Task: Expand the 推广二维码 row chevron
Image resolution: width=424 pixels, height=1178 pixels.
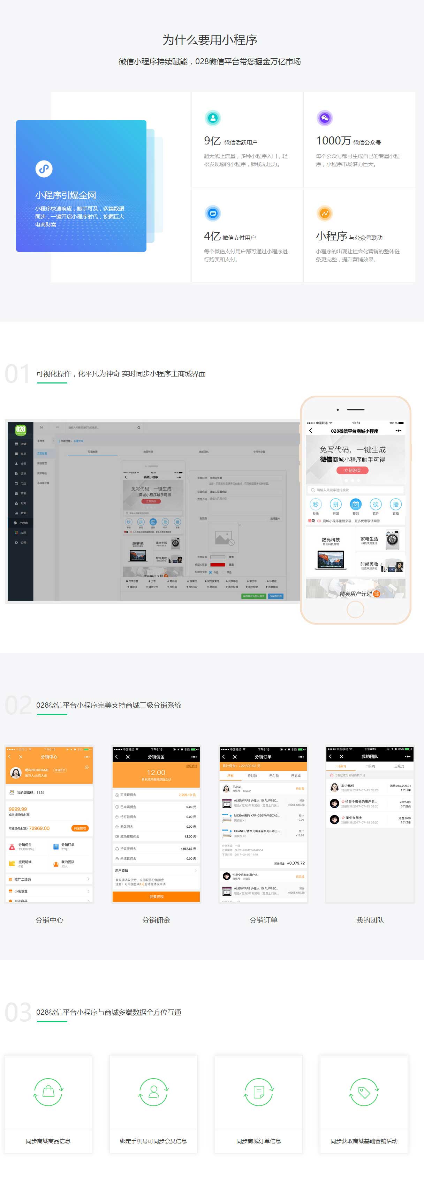Action: tap(88, 879)
